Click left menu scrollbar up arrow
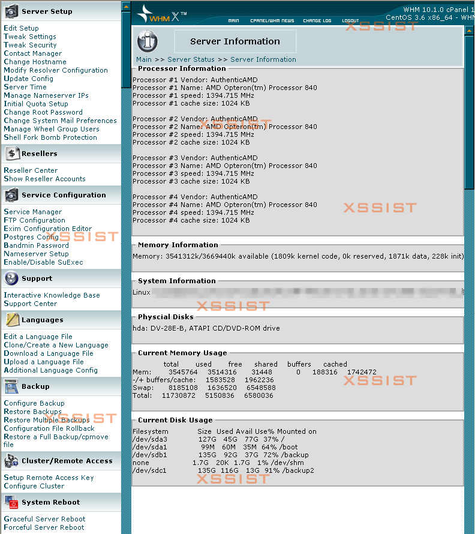475x534 pixels. click(x=126, y=6)
